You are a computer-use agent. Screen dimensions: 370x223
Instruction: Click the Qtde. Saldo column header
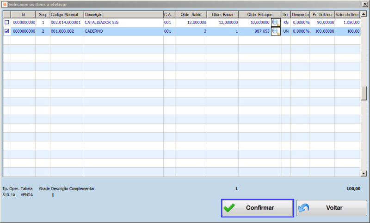click(191, 15)
